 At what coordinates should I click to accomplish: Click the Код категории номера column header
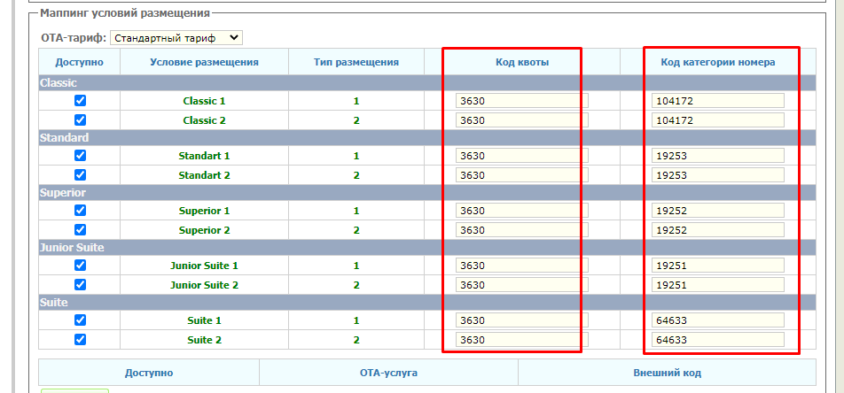(x=718, y=62)
